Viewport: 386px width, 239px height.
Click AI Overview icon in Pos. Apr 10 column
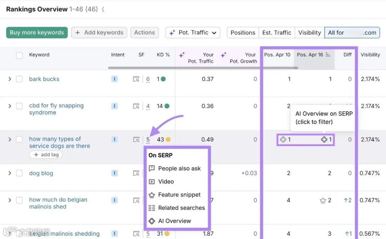coord(283,140)
